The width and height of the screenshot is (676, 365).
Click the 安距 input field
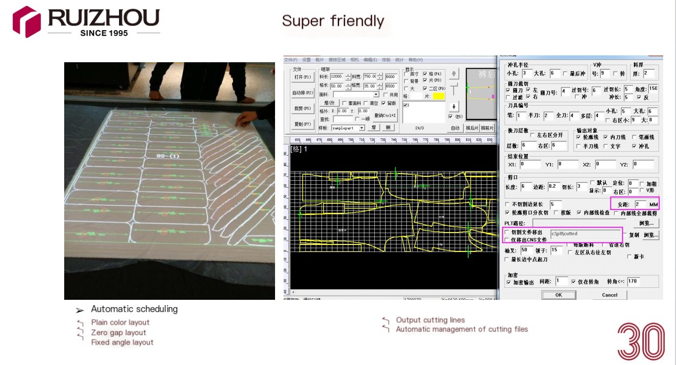[641, 204]
